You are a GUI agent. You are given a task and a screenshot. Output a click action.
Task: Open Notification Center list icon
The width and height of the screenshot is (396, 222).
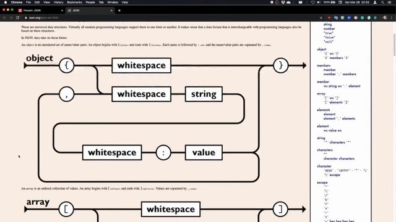point(390,2)
